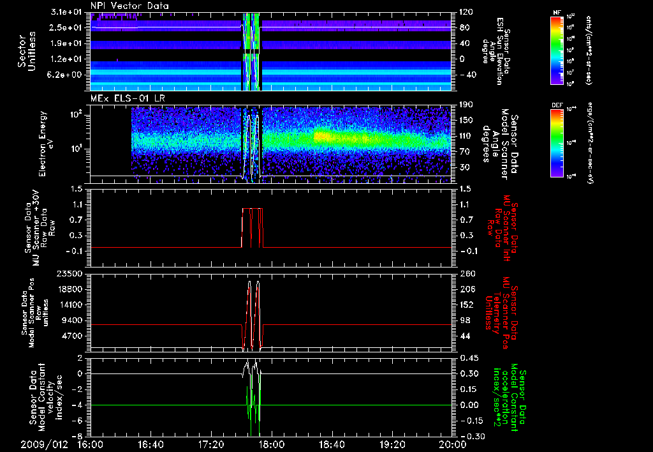The width and height of the screenshot is (653, 452).
Task: Click the "Sector Unitless" axis label
Action: [27, 51]
